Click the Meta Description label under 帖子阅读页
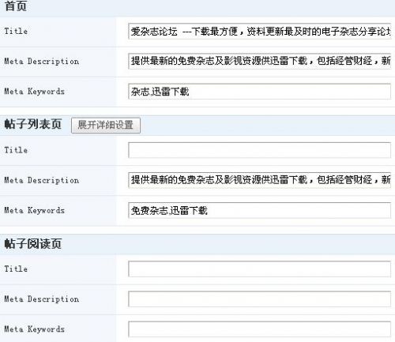Viewport: 395px width, 342px height. click(42, 299)
